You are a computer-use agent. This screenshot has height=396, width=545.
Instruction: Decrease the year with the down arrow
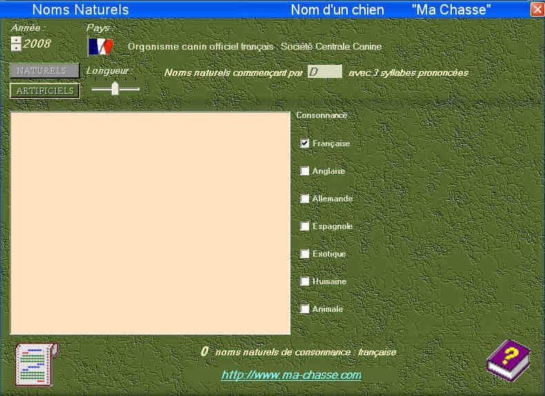point(16,48)
